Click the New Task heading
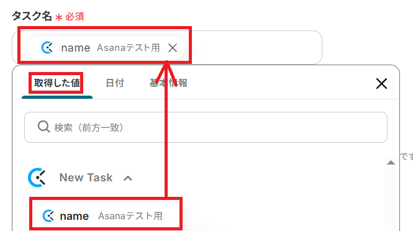413x231 pixels. point(86,178)
